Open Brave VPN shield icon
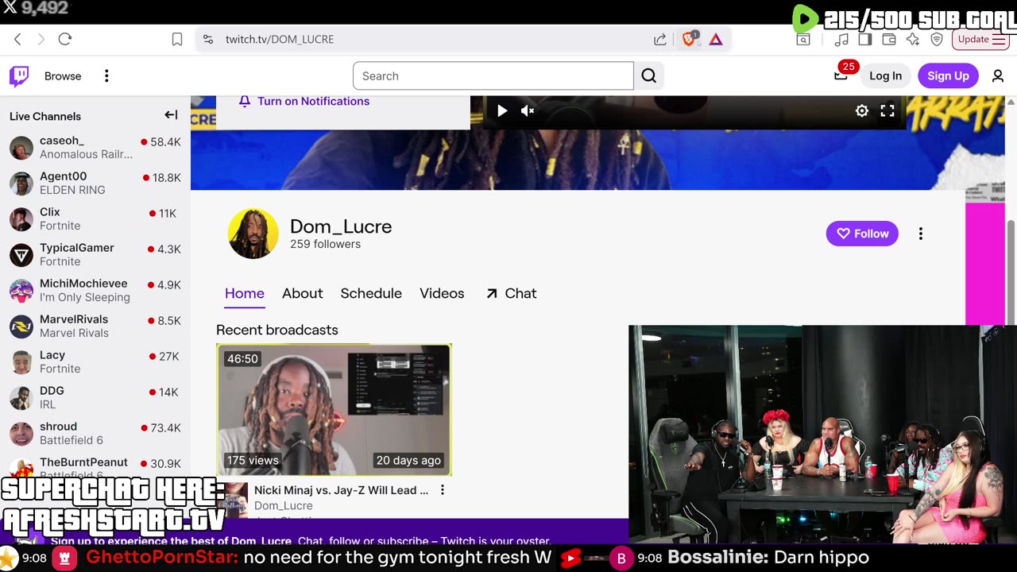The image size is (1017, 572). [x=937, y=39]
